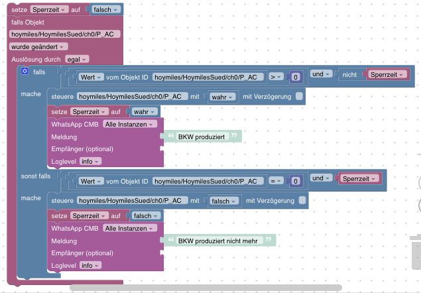Image resolution: width=421 pixels, height=293 pixels.
Task: Open the 'Wert' dropdown in sonst falls condition
Action: (x=91, y=181)
